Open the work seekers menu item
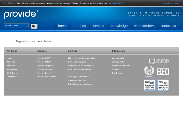Screen dimensions: 183x137 (x=144, y=26)
